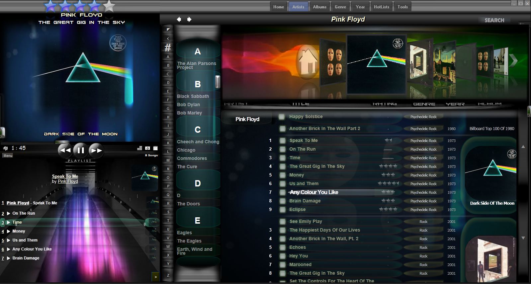The width and height of the screenshot is (531, 284).
Task: Toggle checkbox for Another Brick In The Wall Part 2
Action: pos(282,129)
